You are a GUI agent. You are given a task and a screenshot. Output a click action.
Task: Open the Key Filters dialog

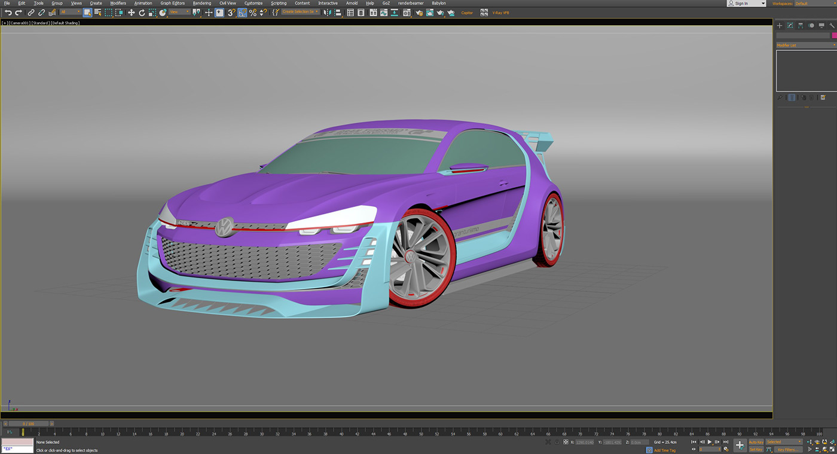[789, 449]
